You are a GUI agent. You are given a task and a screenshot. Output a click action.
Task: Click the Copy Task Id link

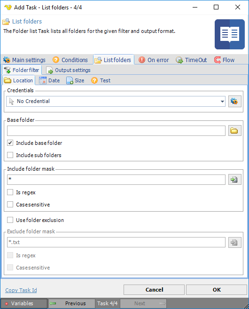click(x=21, y=290)
